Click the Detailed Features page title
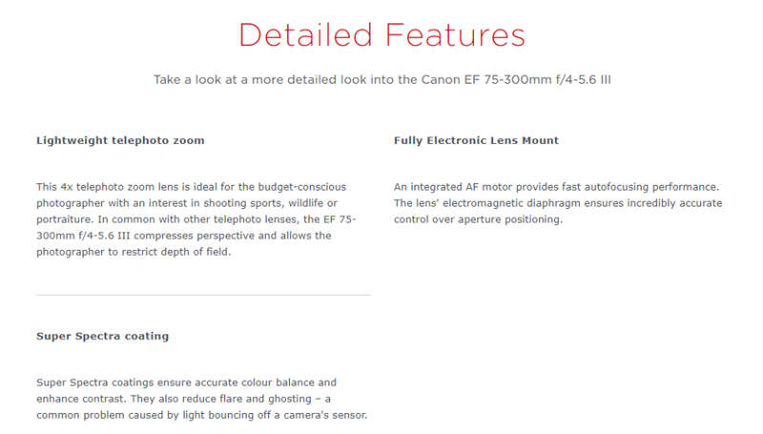Screen dimensions: 763x434 (x=381, y=35)
